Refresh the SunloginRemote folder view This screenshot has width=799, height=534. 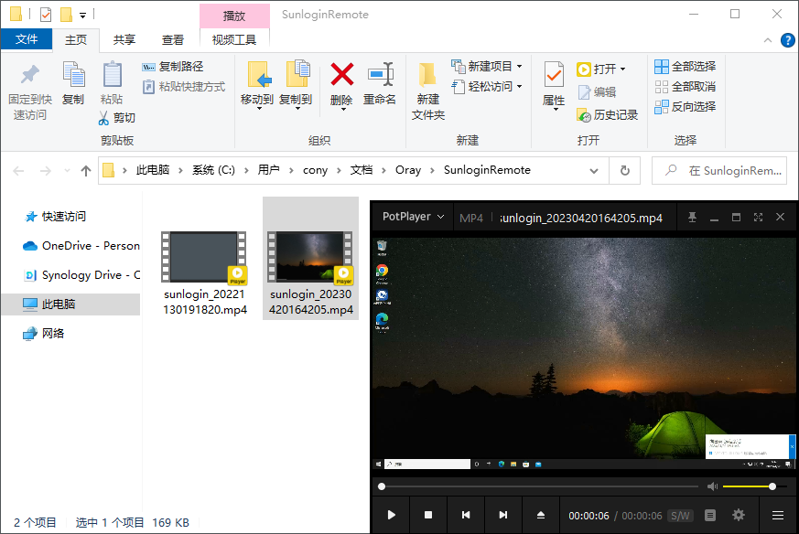[x=625, y=171]
